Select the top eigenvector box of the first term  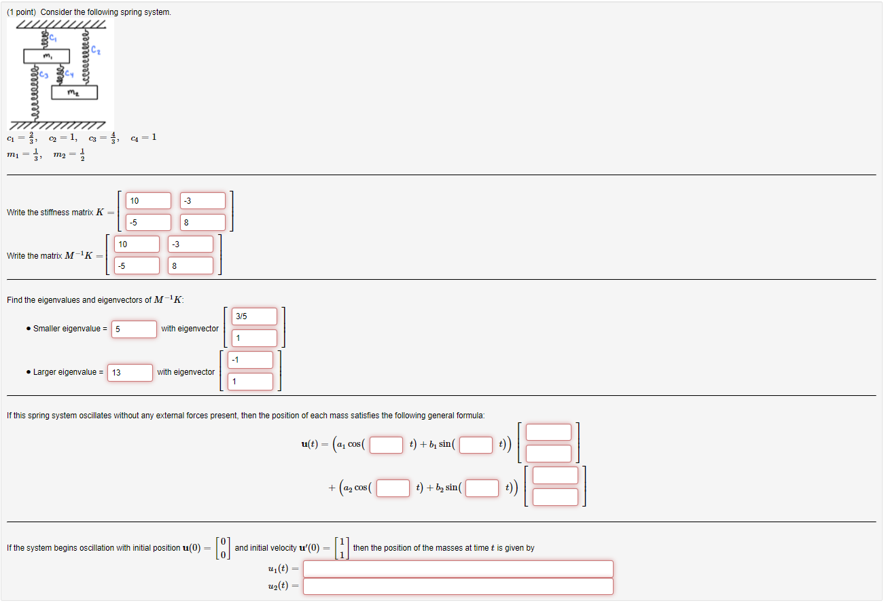coord(548,432)
